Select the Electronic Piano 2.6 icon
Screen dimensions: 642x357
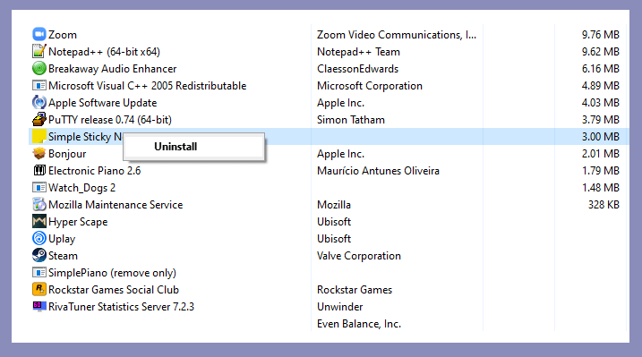(39, 171)
